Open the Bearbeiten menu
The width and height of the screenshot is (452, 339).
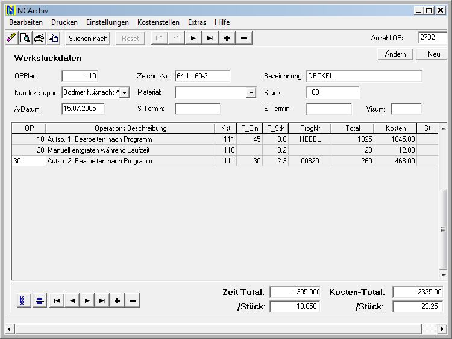26,22
